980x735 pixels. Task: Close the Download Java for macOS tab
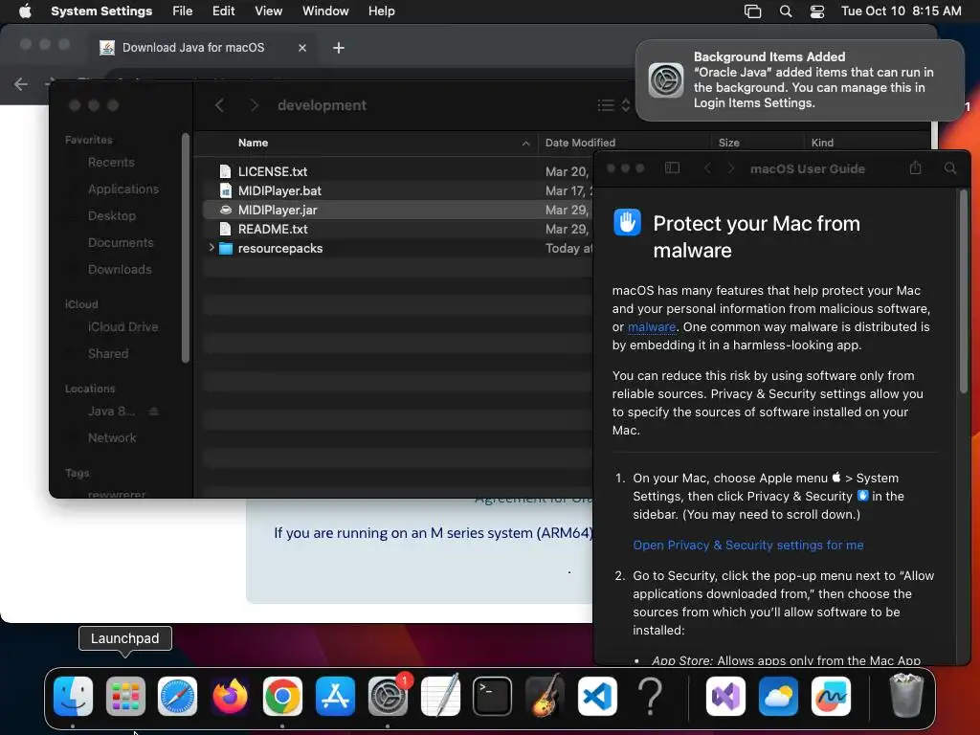coord(302,48)
